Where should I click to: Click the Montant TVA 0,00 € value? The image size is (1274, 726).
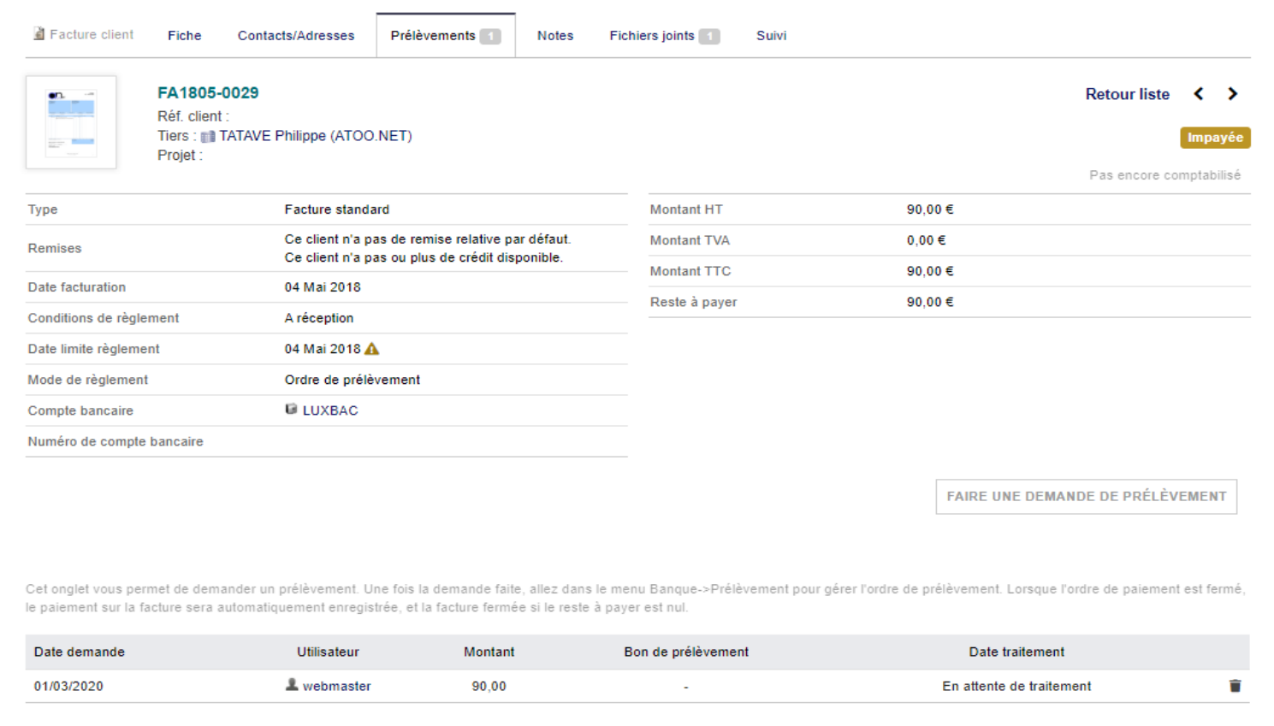tap(927, 240)
